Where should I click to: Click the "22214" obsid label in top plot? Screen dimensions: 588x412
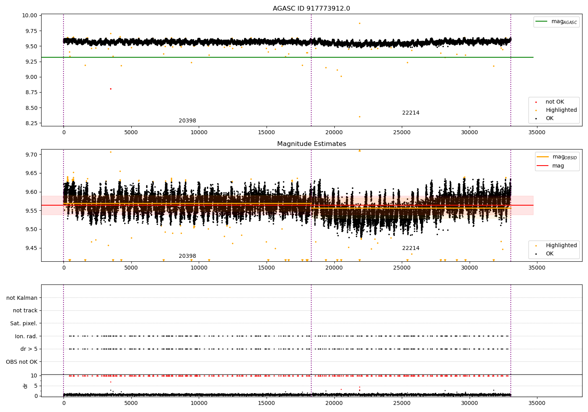click(411, 113)
